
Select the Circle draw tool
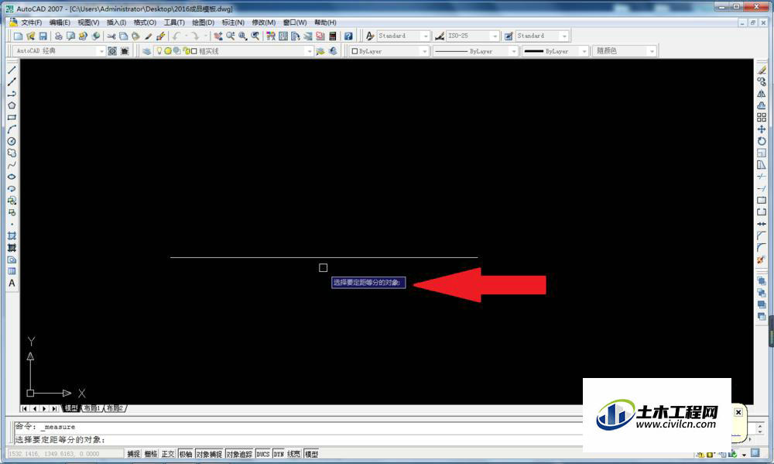pos(12,141)
